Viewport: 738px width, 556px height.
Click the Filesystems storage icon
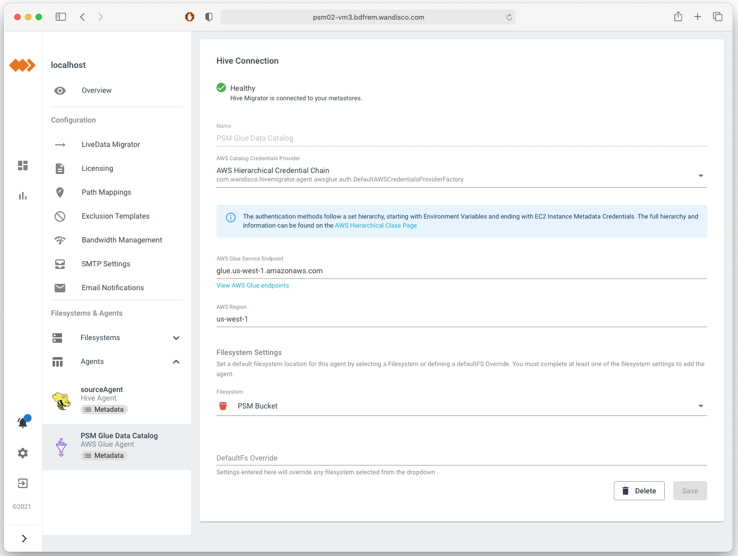[x=58, y=338]
